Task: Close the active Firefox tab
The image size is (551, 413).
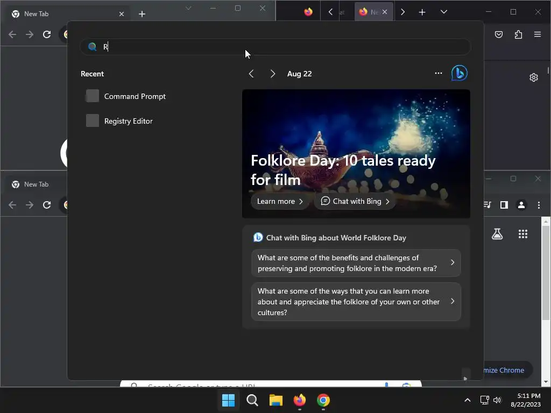Action: [385, 12]
